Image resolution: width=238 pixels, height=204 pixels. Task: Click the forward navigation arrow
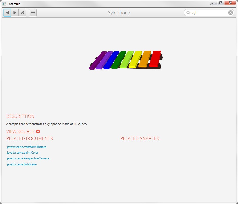pos(15,13)
